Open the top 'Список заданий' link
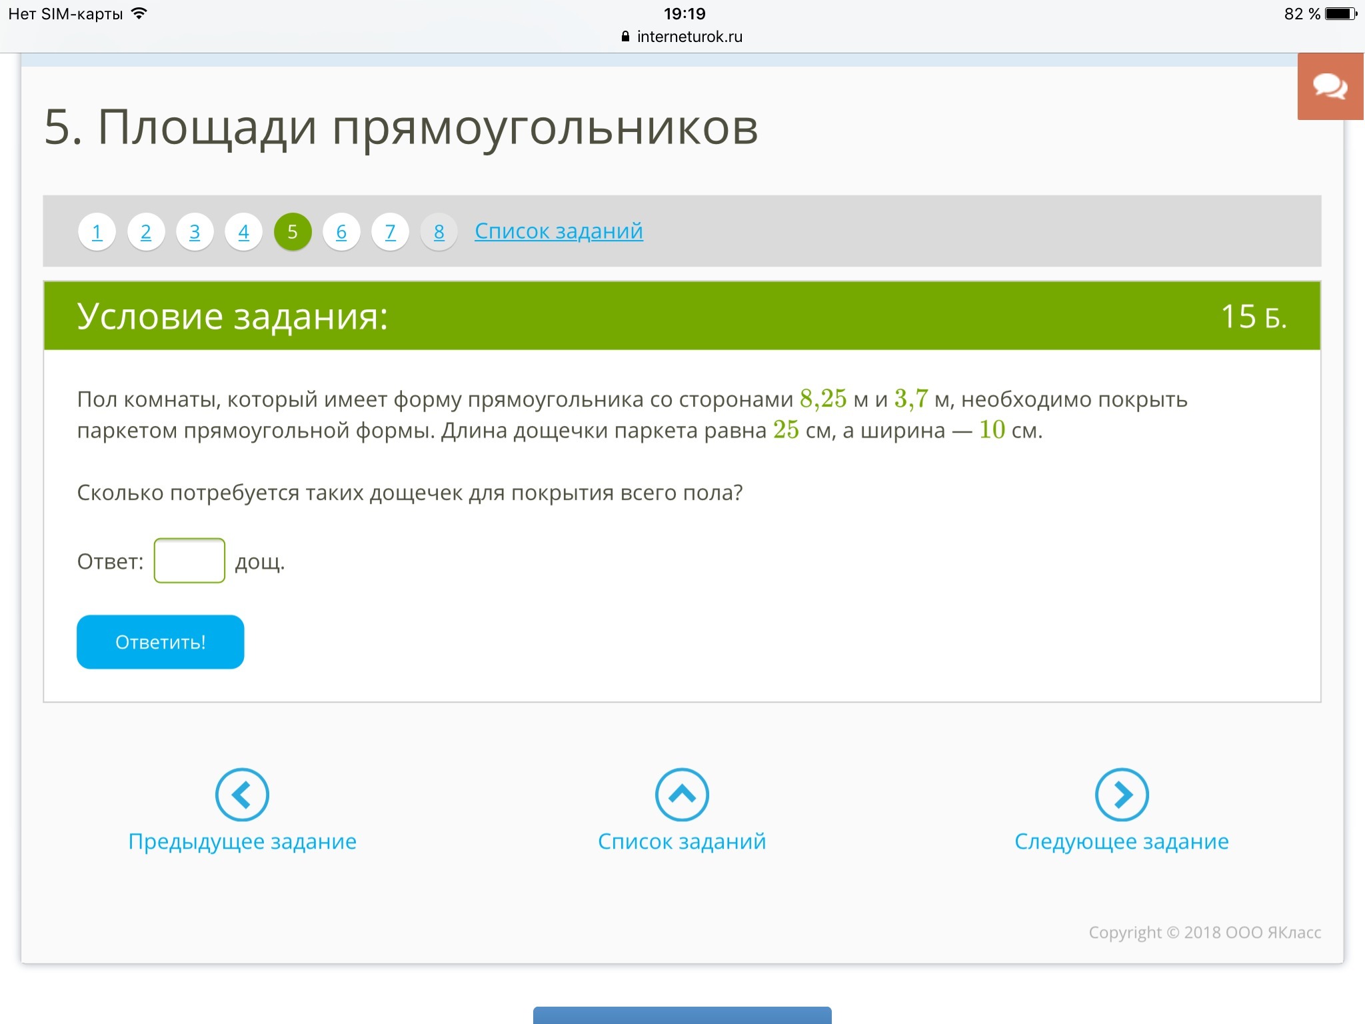The height and width of the screenshot is (1024, 1365). pos(559,231)
